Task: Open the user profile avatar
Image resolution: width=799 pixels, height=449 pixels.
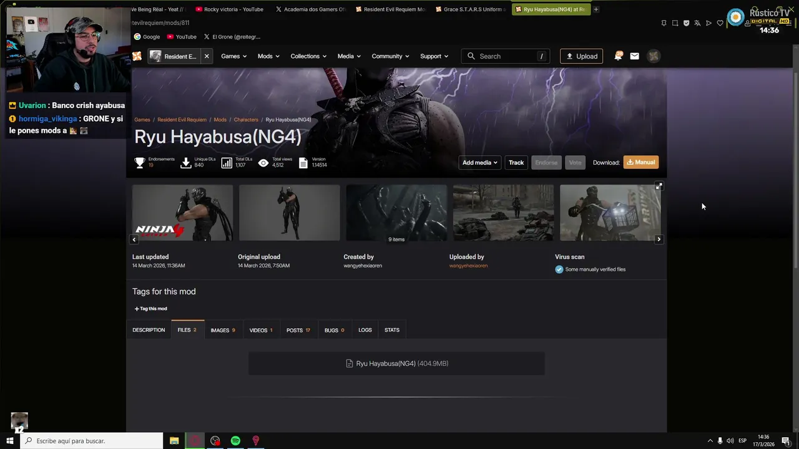Action: coord(654,56)
